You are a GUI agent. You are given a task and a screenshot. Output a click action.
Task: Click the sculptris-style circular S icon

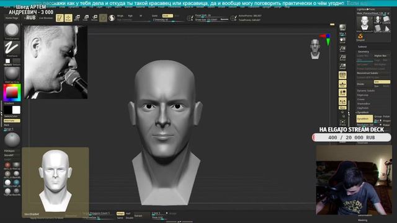pyautogui.click(x=112, y=18)
